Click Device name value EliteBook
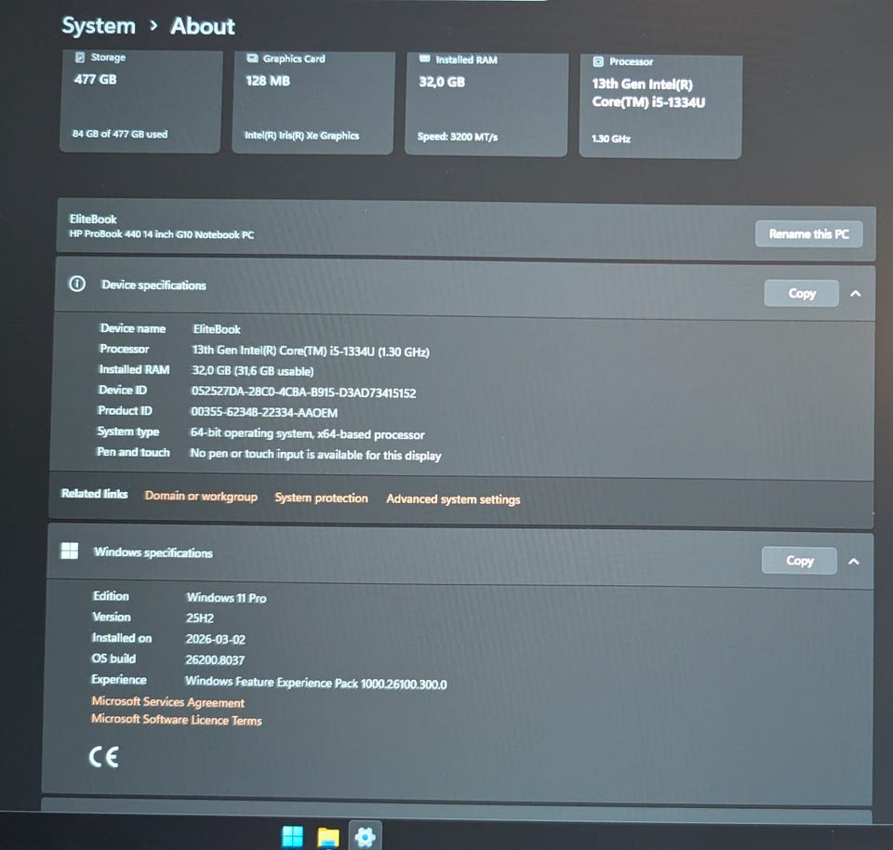The image size is (893, 850). 217,329
